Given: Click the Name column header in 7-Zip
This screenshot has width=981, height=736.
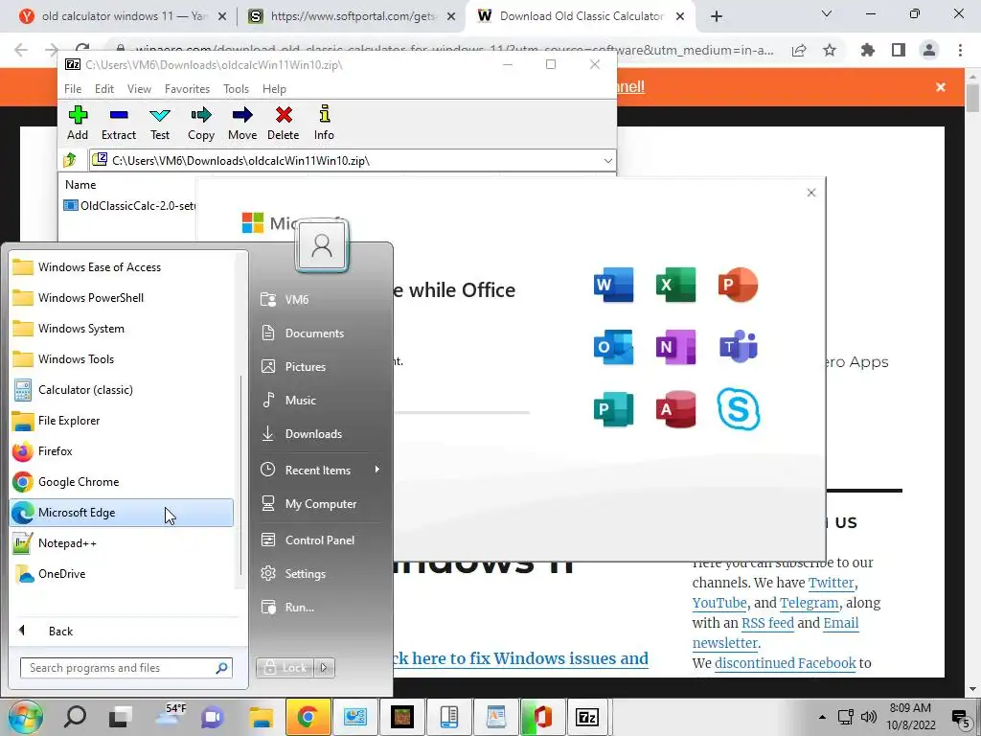Looking at the screenshot, I should point(80,185).
